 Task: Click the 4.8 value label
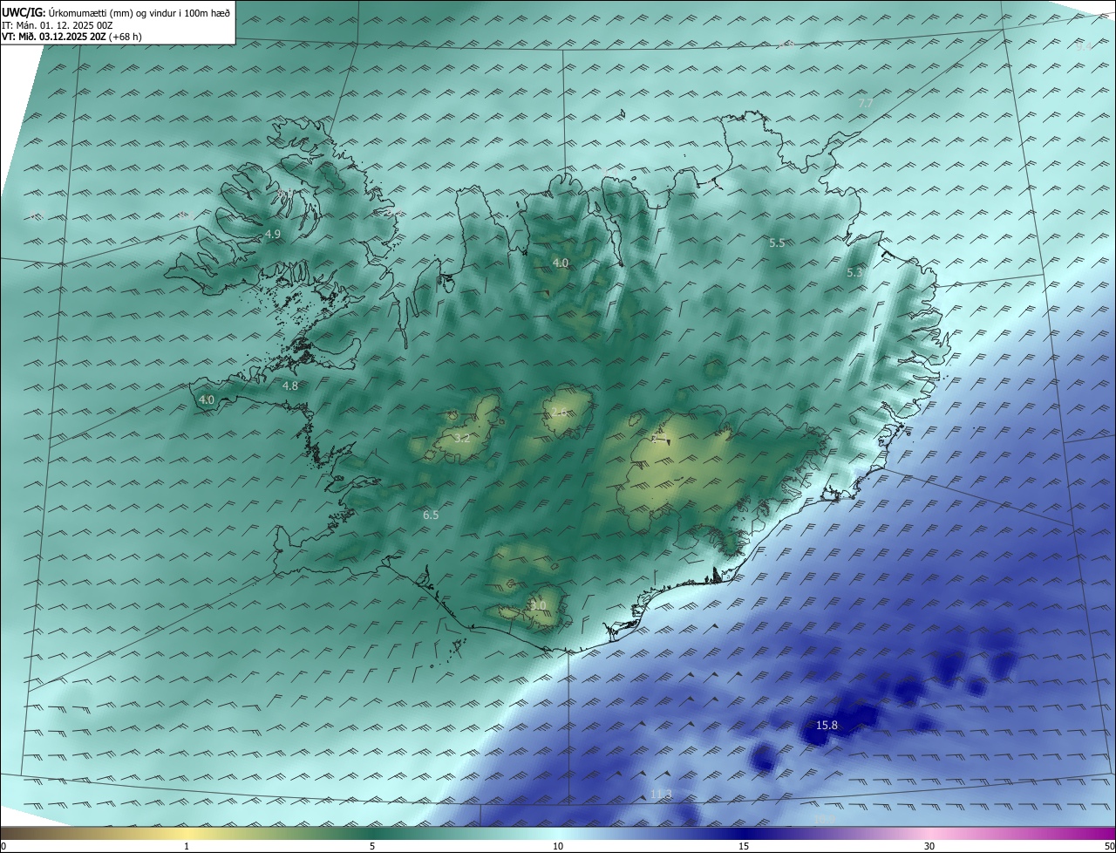pyautogui.click(x=290, y=386)
